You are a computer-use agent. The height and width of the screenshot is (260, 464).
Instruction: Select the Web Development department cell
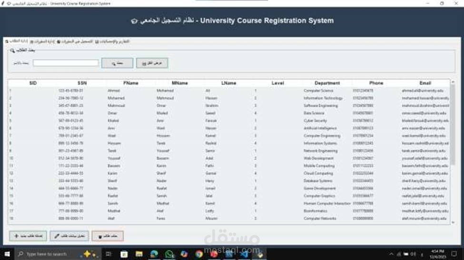point(318,158)
